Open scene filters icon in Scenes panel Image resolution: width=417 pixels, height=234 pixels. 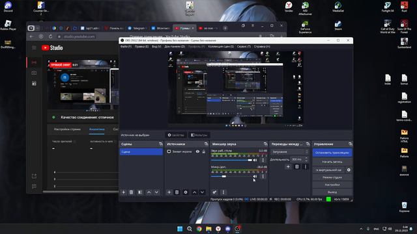tap(140, 192)
